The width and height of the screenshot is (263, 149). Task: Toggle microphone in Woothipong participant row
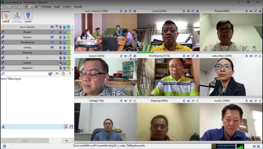point(60,42)
